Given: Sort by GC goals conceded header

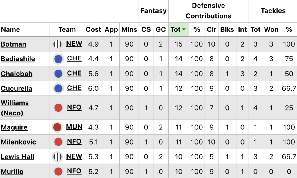Looking at the screenshot, I should (x=161, y=29).
